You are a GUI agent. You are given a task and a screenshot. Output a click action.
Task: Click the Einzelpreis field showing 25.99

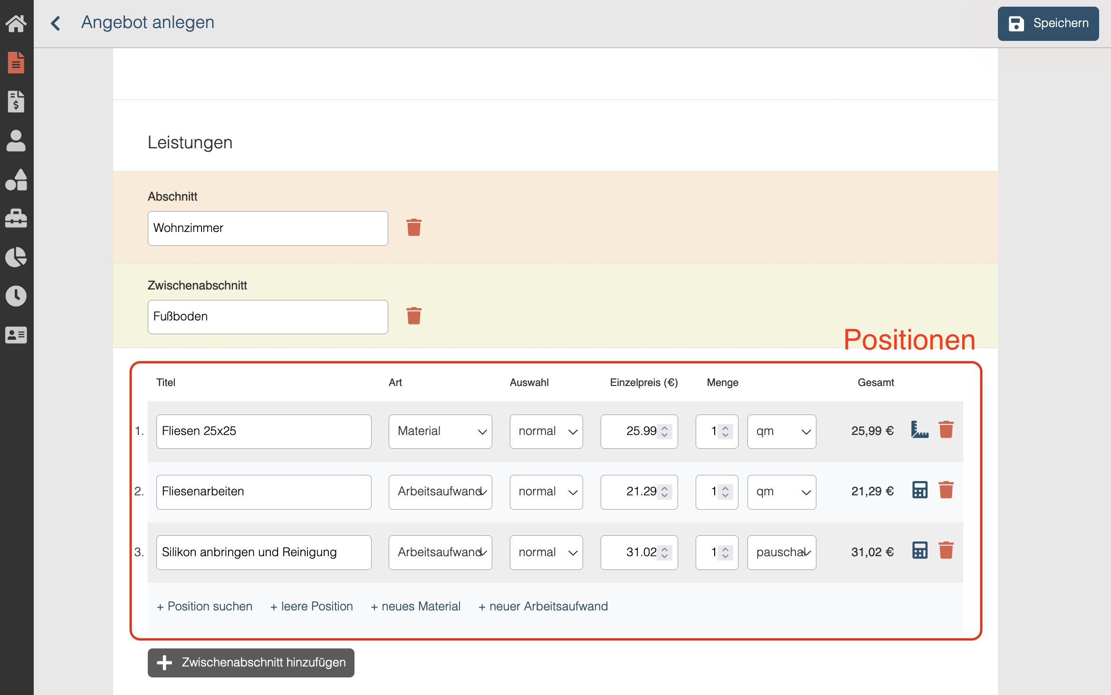[639, 432]
